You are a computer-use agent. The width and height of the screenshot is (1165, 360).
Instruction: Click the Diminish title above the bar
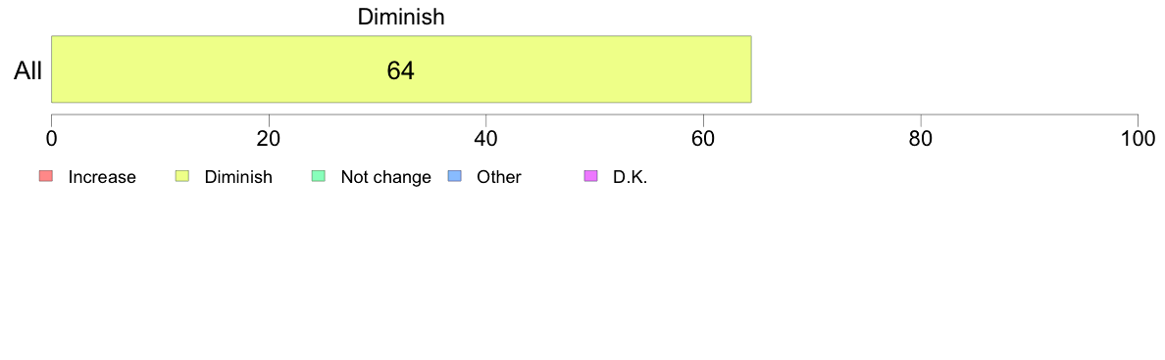(401, 17)
